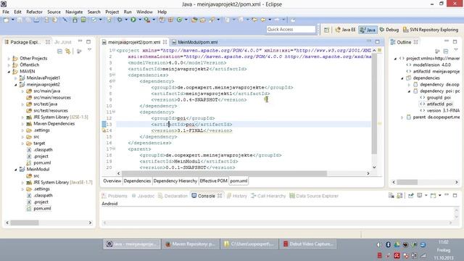Image resolution: width=464 pixels, height=261 pixels.
Task: Switch to the Javadoc view tab
Action: 143,196
